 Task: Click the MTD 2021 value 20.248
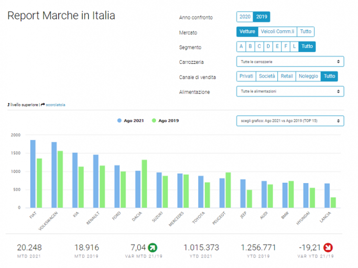29,248
